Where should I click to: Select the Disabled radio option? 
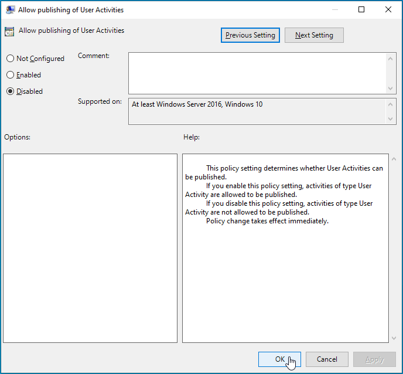[10, 91]
